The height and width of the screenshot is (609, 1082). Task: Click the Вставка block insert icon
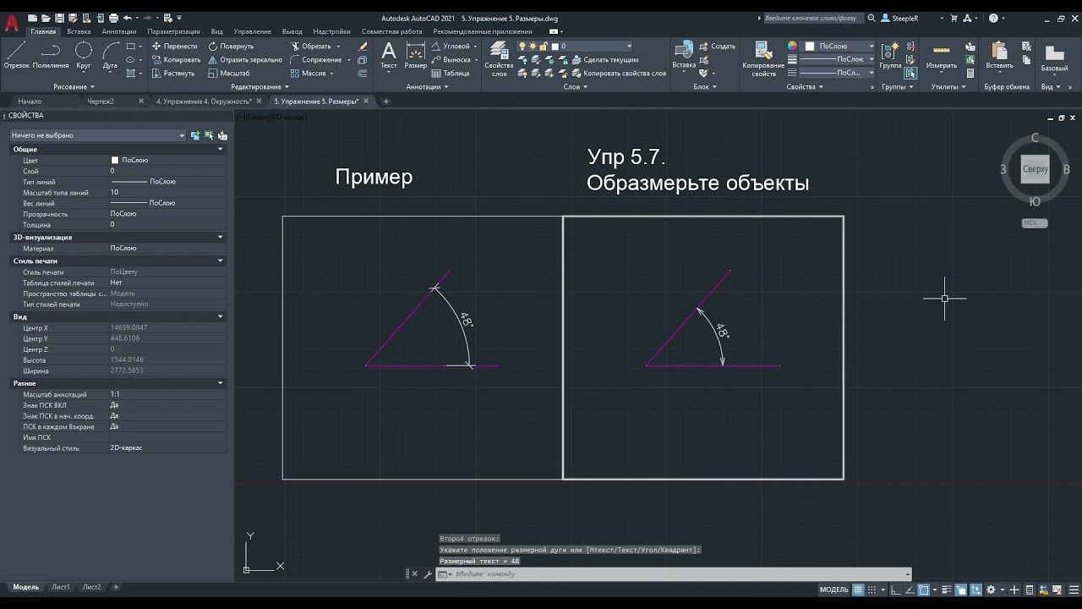(x=684, y=55)
